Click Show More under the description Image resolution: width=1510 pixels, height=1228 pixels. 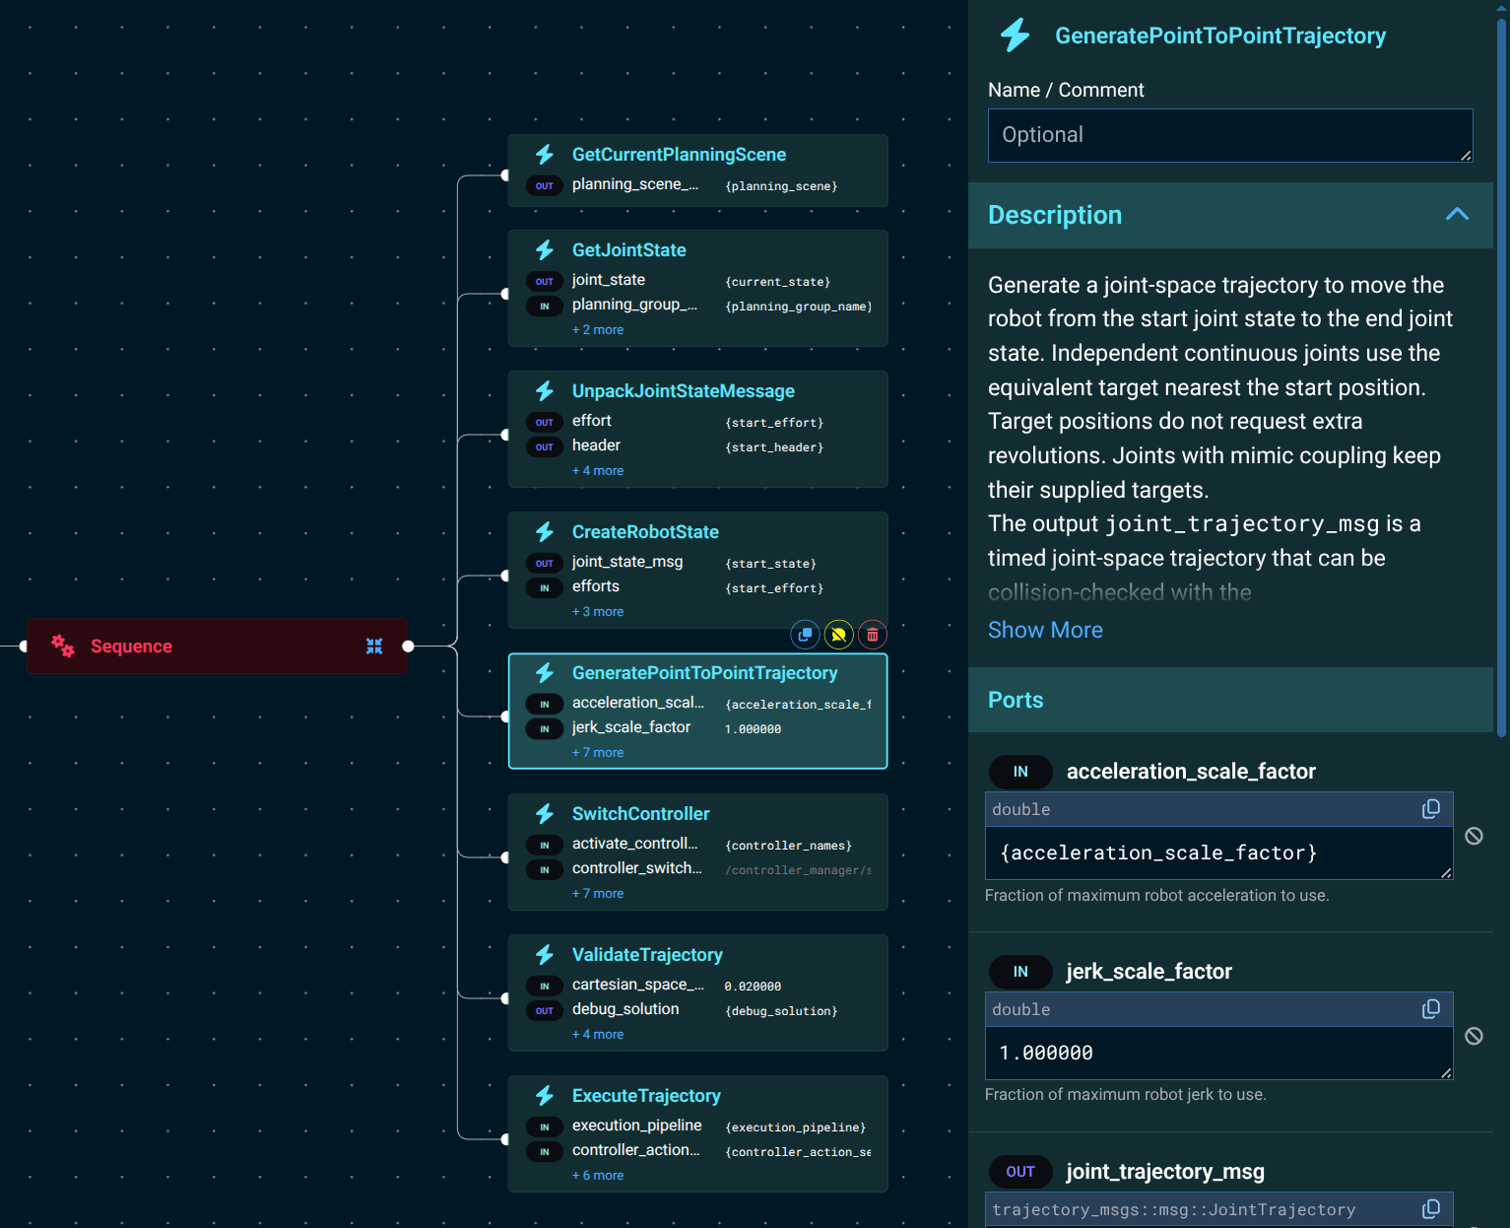[1045, 630]
